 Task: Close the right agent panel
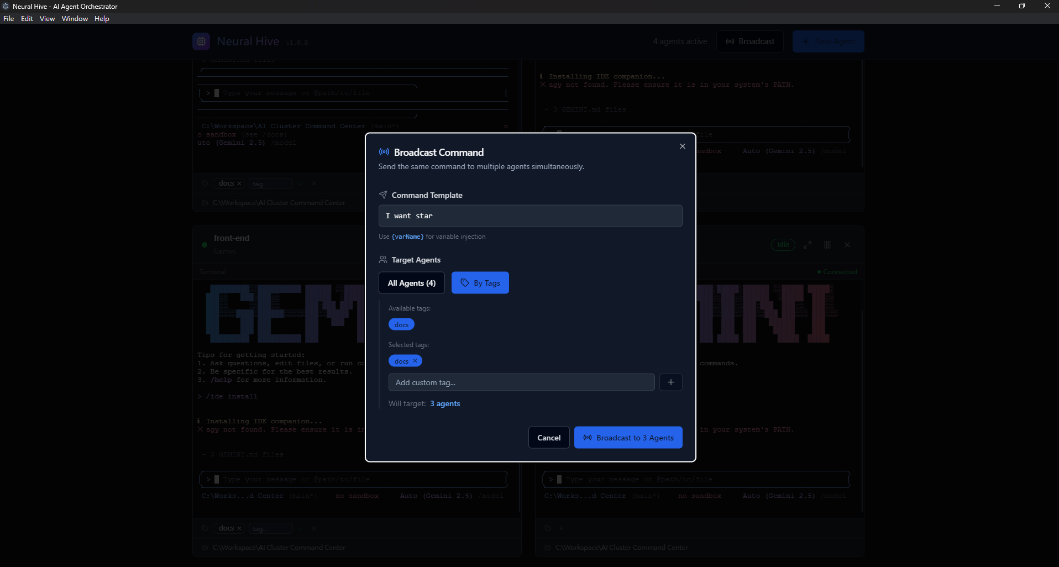847,245
